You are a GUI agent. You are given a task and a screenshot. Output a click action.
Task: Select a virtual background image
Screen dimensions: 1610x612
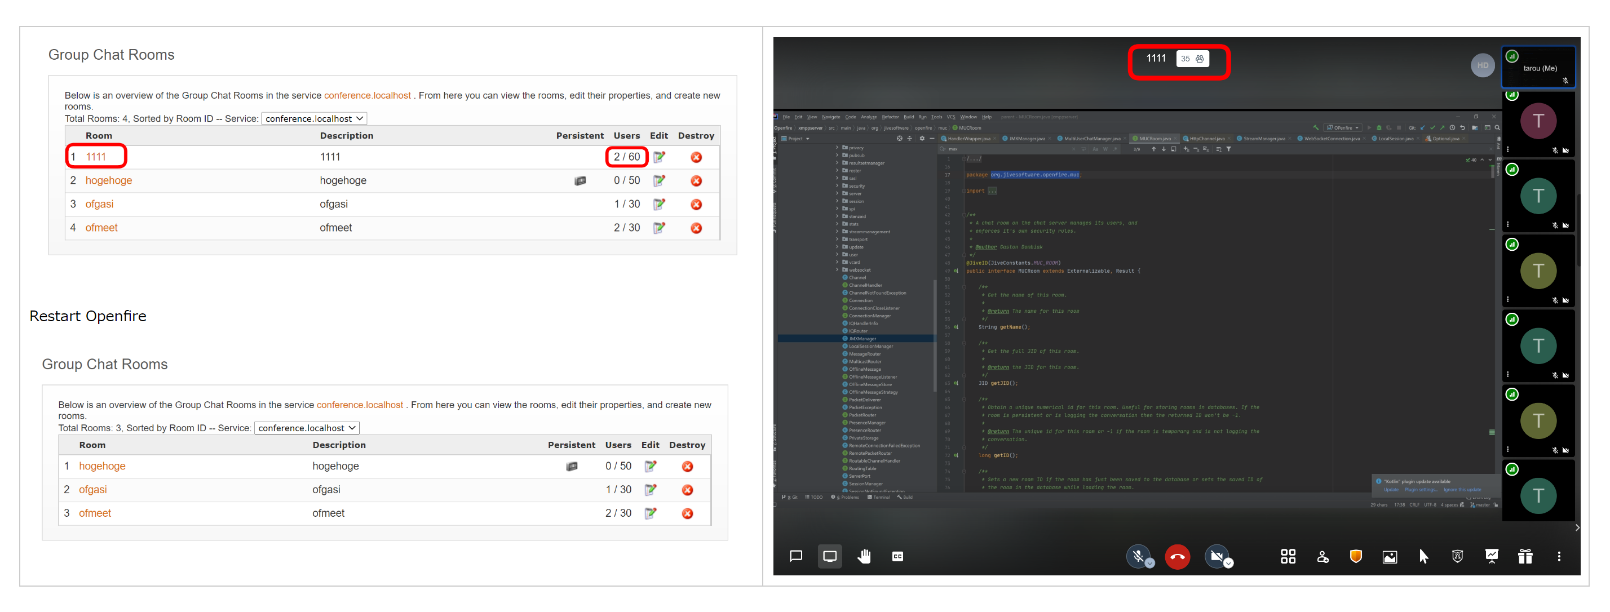pos(1390,556)
